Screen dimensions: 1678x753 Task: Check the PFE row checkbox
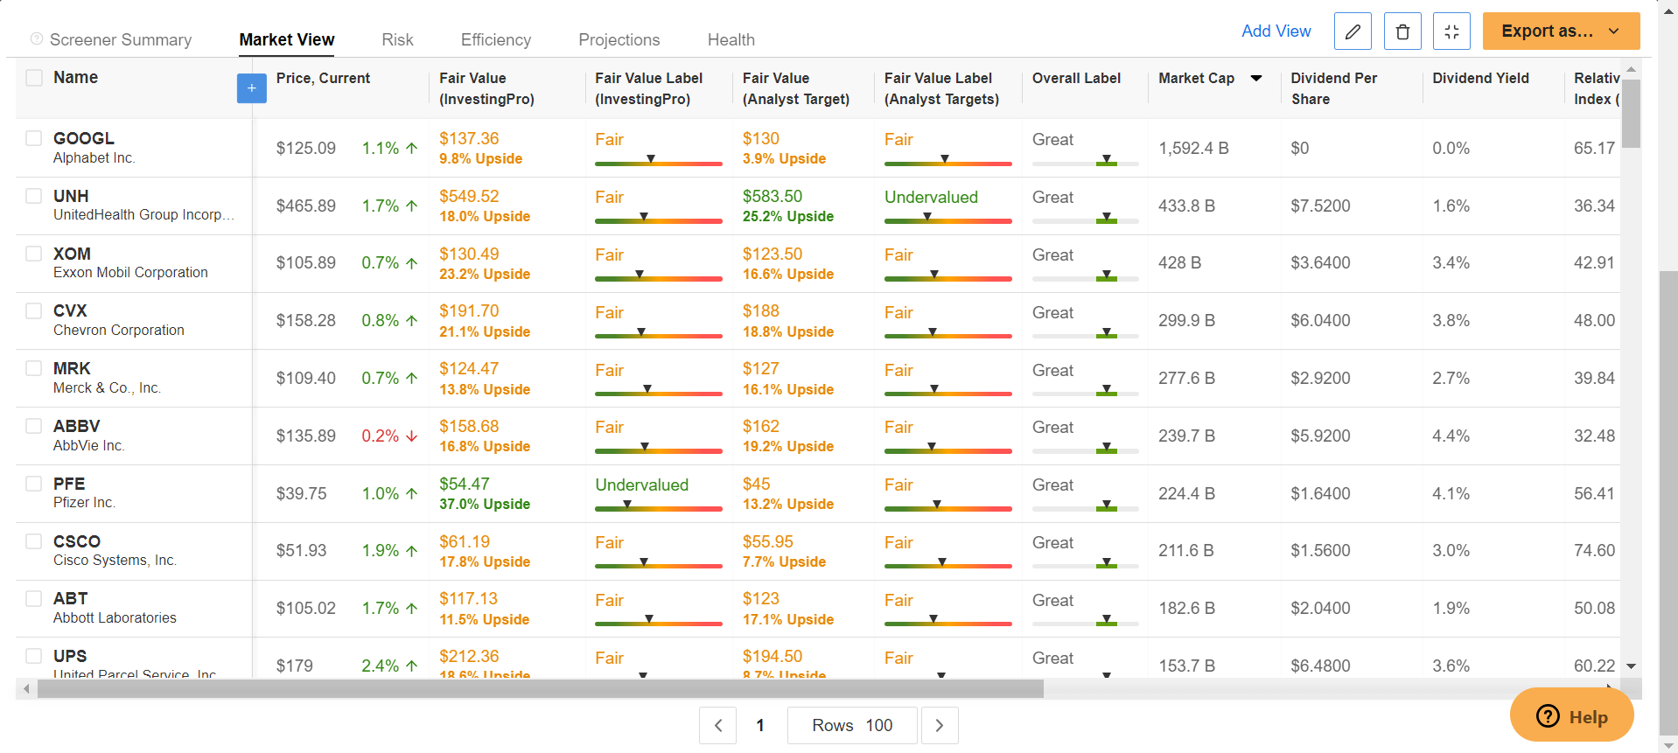point(34,484)
